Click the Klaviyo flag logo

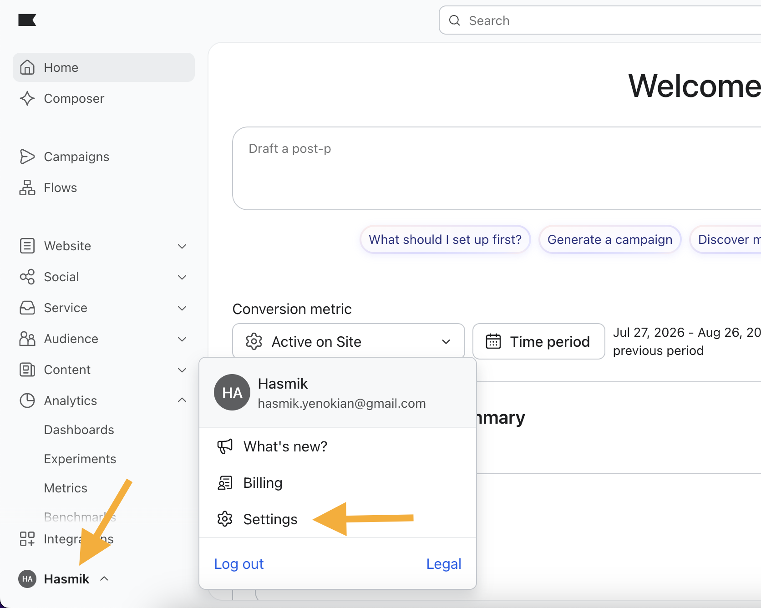click(x=27, y=20)
